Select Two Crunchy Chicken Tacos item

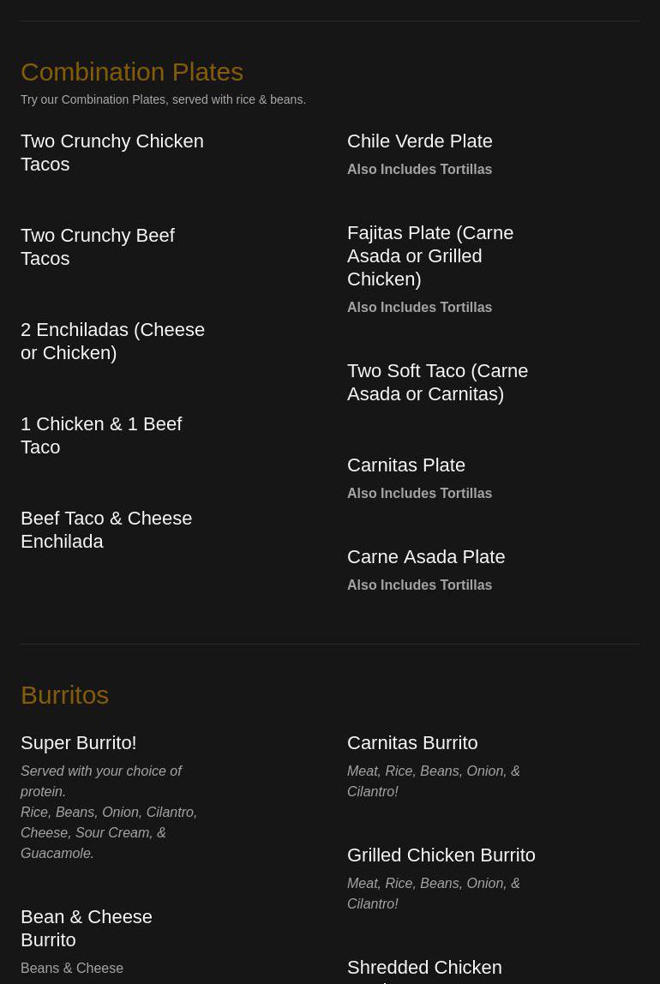[x=112, y=153]
